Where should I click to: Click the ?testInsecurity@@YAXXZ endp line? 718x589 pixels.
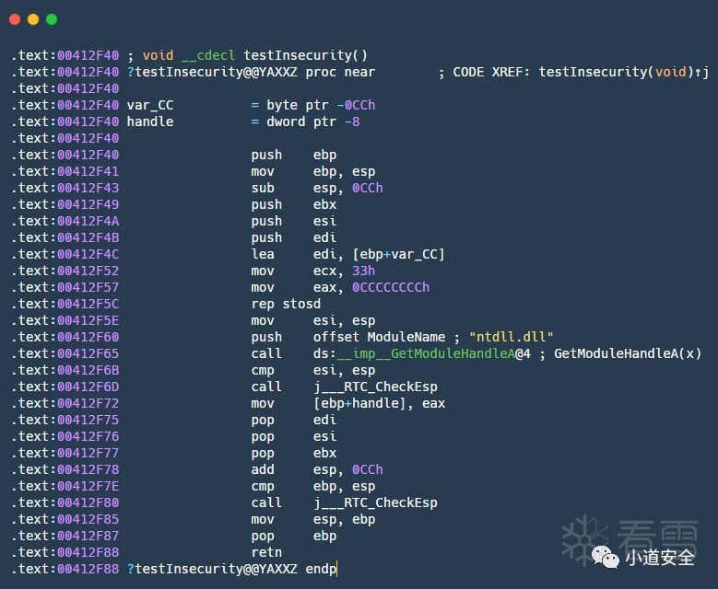click(231, 569)
